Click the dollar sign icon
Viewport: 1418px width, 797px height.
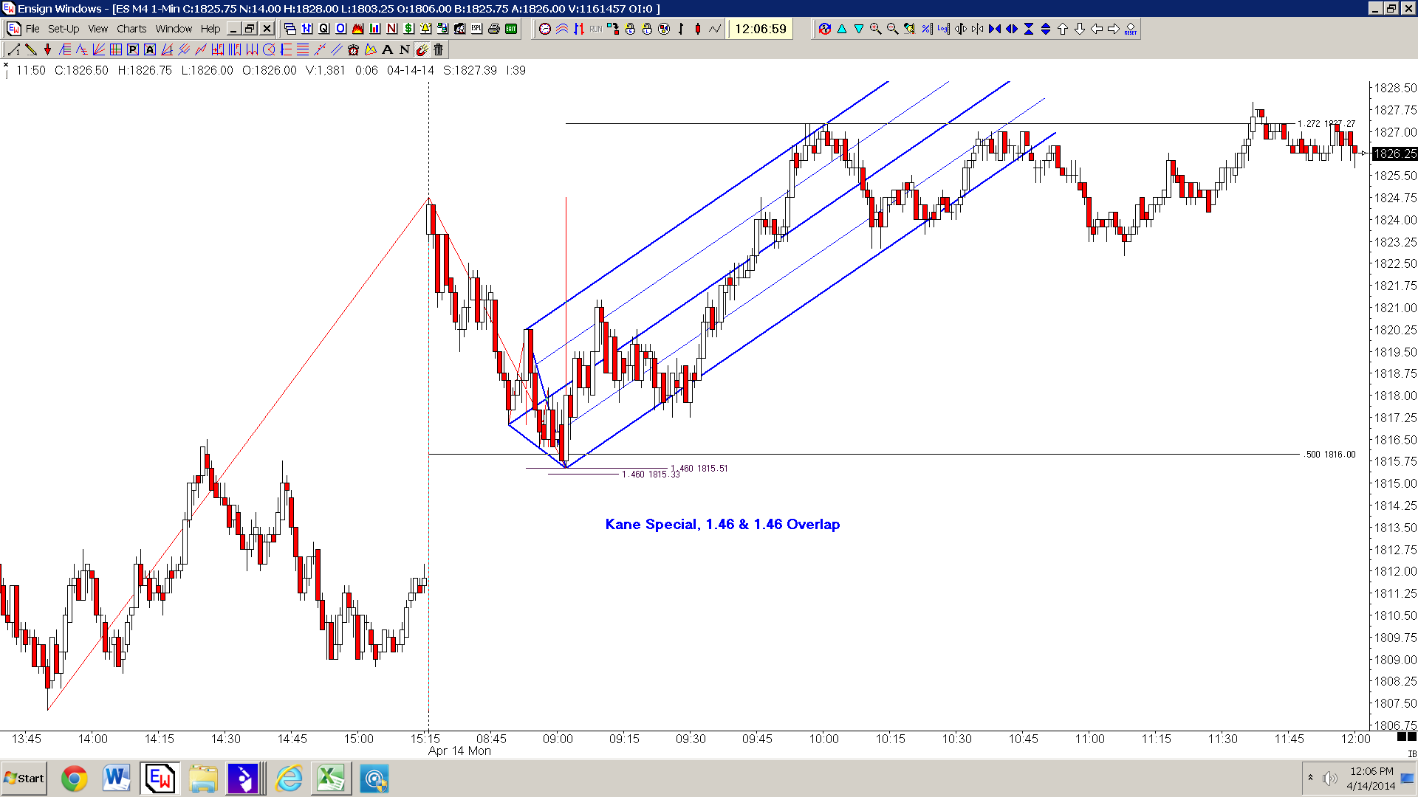(x=408, y=29)
